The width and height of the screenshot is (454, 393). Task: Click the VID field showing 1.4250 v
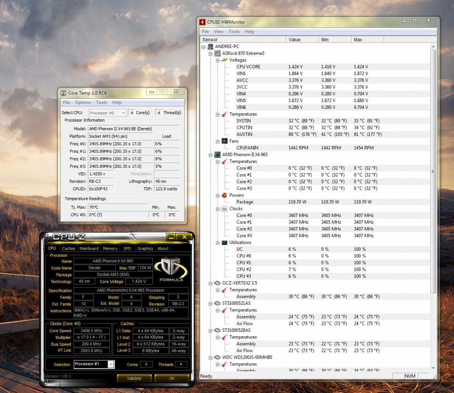(101, 174)
